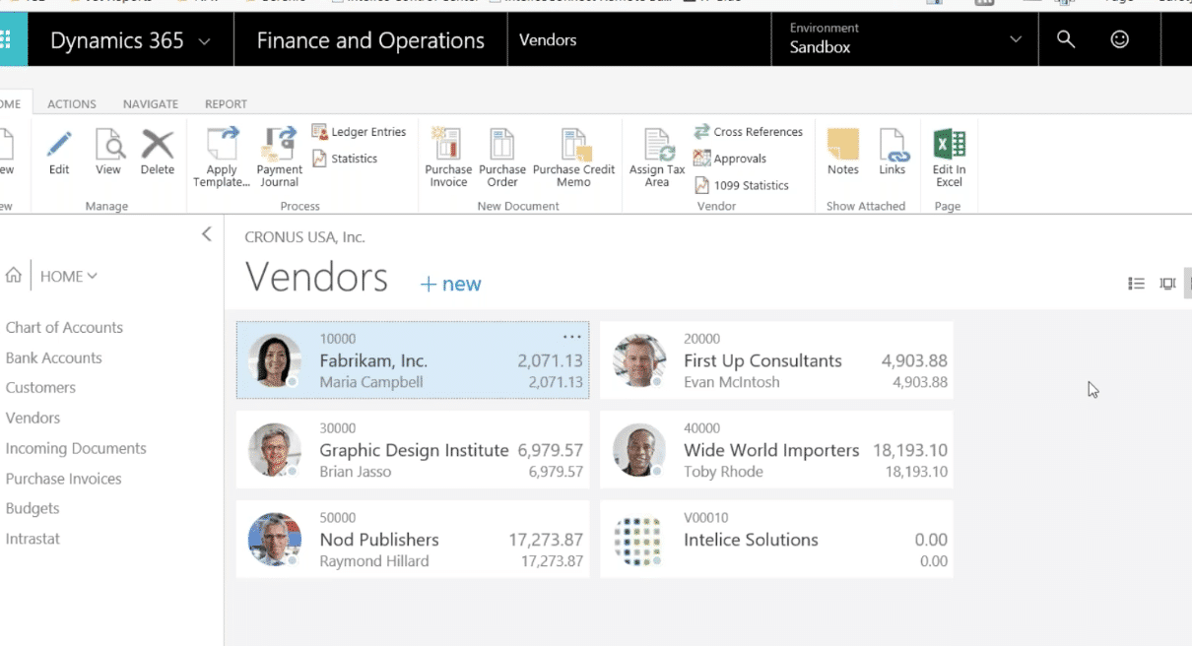Open Chart of Accounts in sidebar
The height and width of the screenshot is (646, 1192).
64,328
